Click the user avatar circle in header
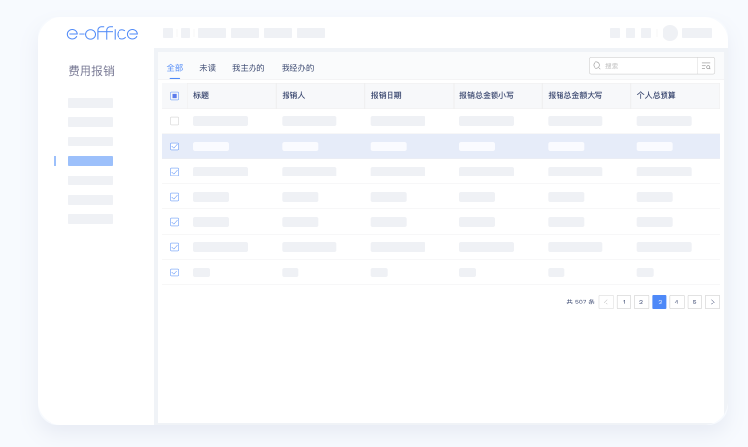The image size is (748, 447). (670, 33)
